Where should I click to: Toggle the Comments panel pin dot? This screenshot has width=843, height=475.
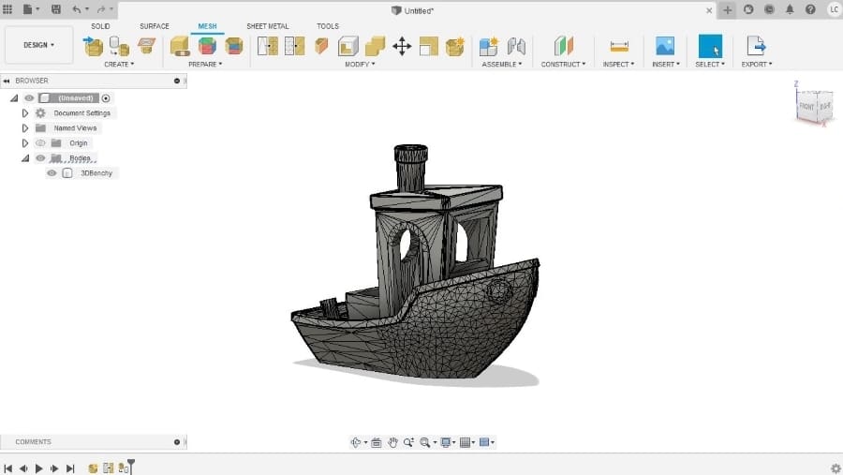177,442
